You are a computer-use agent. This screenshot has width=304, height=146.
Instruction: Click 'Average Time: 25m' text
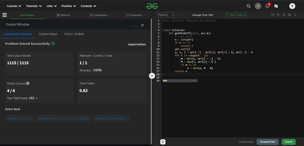click(203, 15)
